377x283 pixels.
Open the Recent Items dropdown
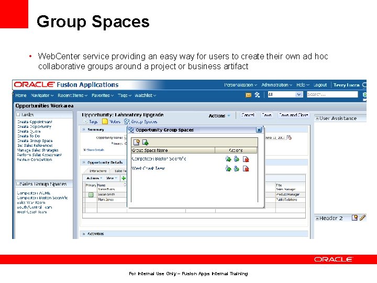click(x=73, y=95)
